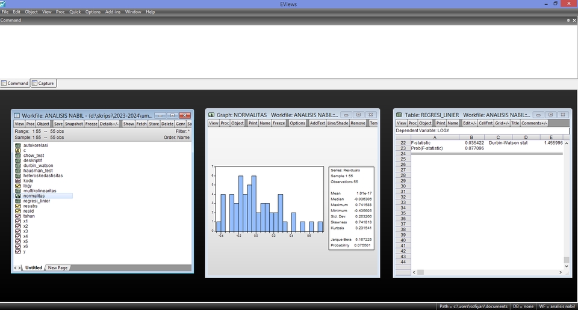Screen dimensions: 578x310
Task: Select the resabs series icon
Action: (x=17, y=206)
